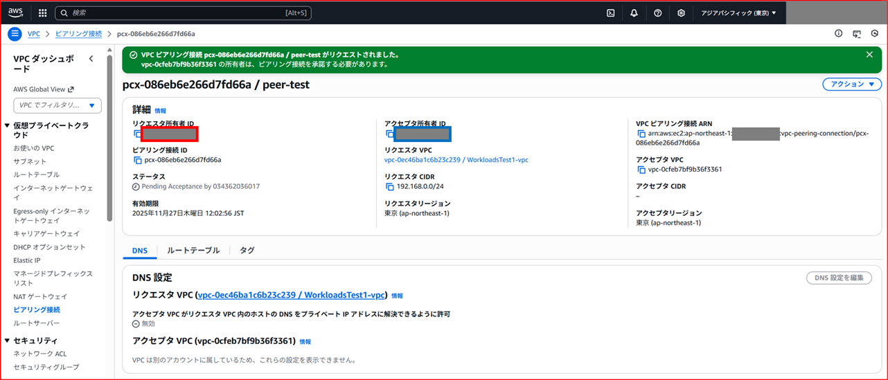This screenshot has height=380, width=888.
Task: Click the VPC breadcrumb link
Action: coord(33,33)
